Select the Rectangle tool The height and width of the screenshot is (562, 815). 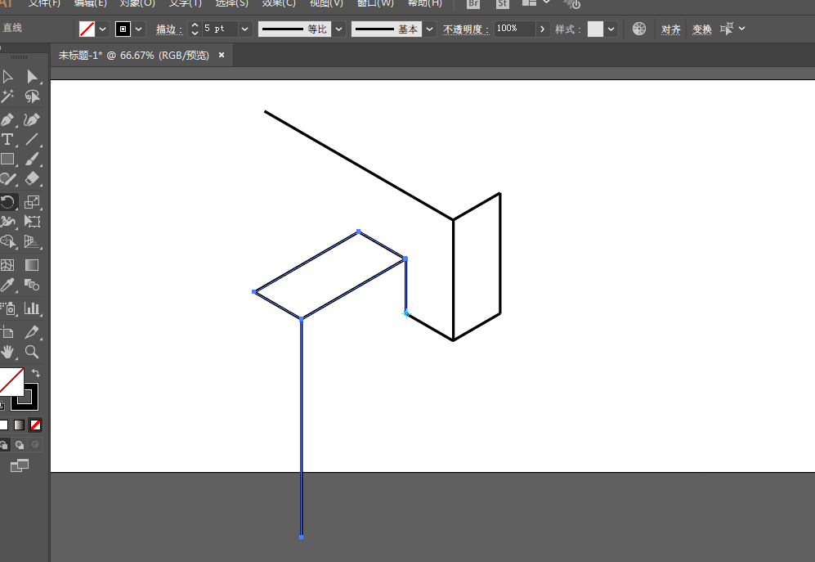(x=8, y=160)
